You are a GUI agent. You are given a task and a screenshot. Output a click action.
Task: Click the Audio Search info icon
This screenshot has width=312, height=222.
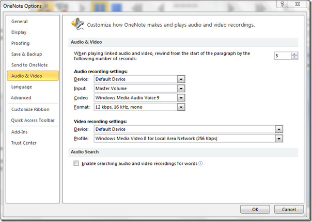point(200,163)
